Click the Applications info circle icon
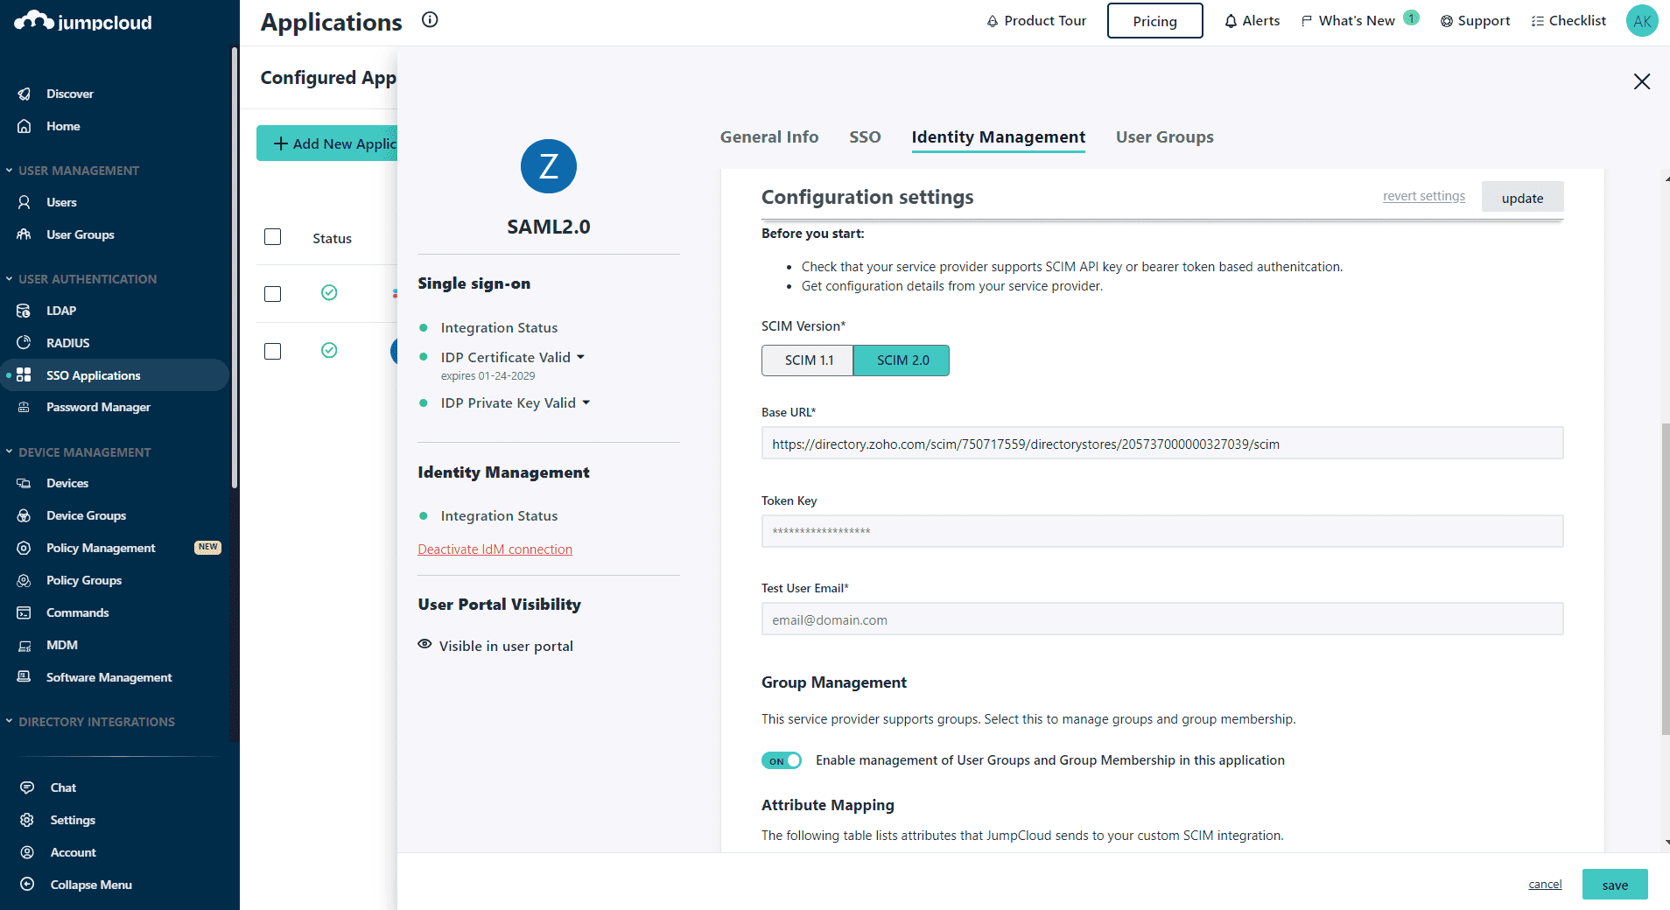 pyautogui.click(x=430, y=19)
